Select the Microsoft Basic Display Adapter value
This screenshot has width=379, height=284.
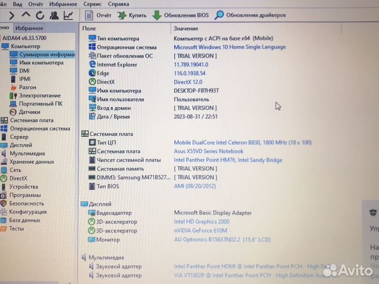click(213, 213)
